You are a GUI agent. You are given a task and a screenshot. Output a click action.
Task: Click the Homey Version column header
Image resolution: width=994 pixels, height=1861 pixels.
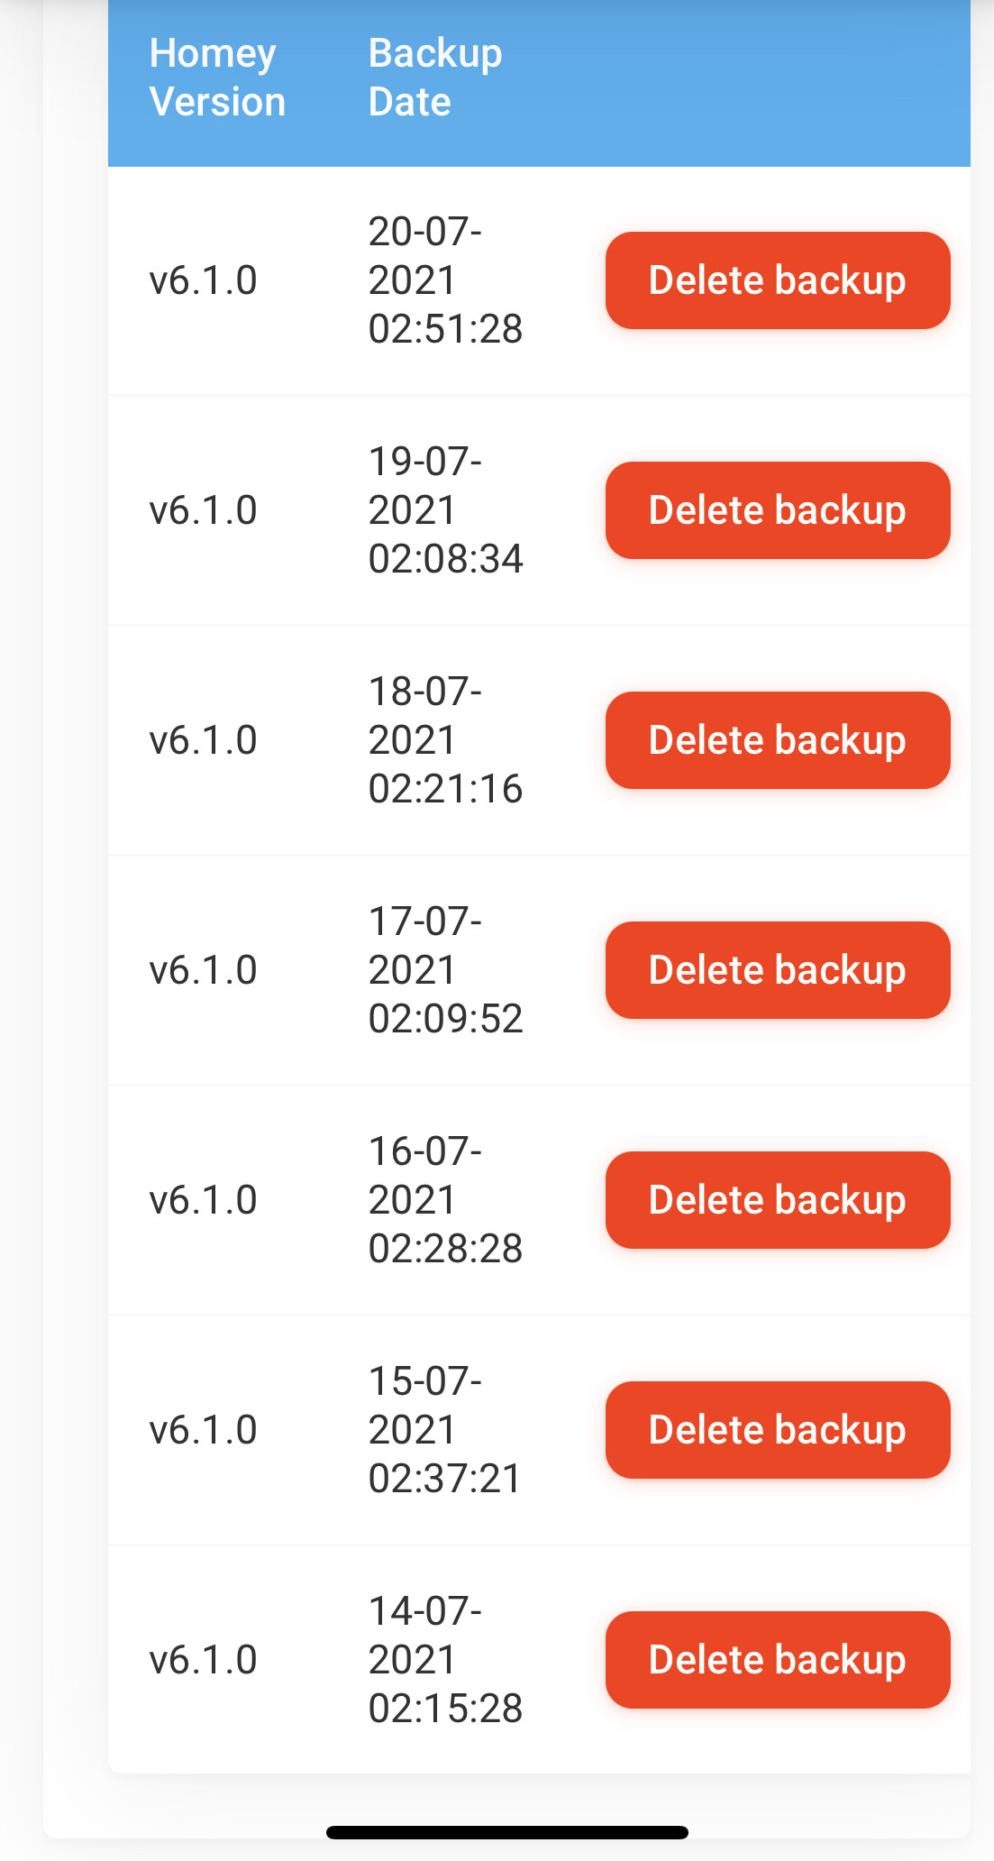pyautogui.click(x=217, y=78)
